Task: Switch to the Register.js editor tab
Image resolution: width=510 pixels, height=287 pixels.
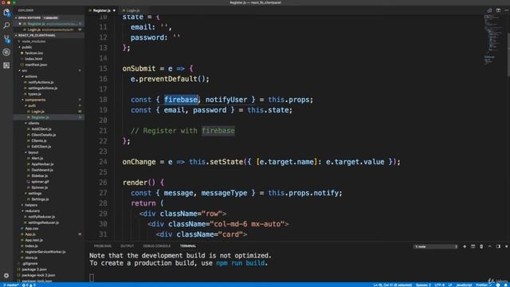Action: pyautogui.click(x=102, y=10)
